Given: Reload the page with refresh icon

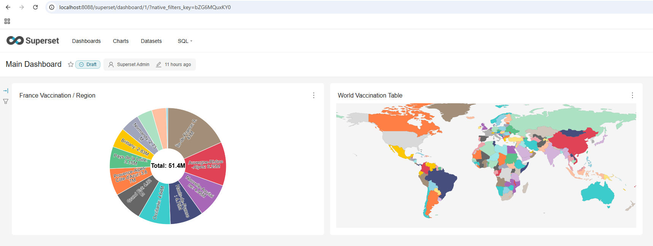Looking at the screenshot, I should [x=35, y=7].
